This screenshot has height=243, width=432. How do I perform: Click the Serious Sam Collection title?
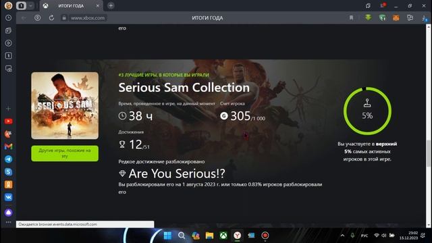coord(184,88)
